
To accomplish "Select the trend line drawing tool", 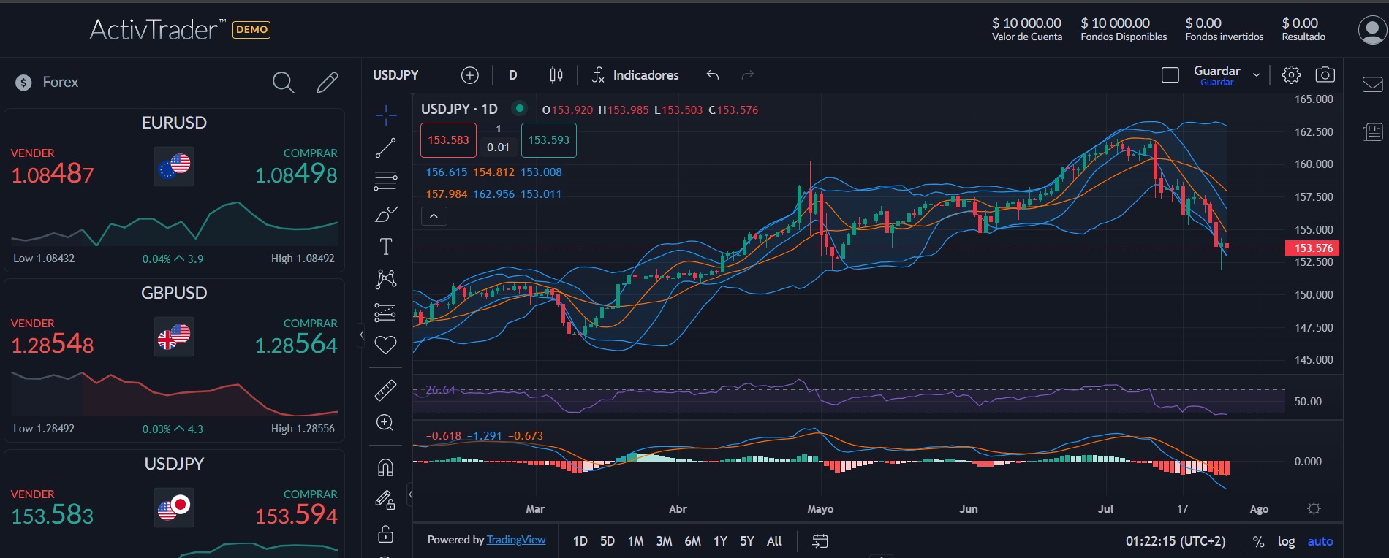I will tap(385, 148).
